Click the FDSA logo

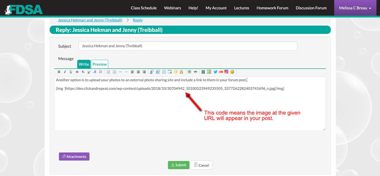pyautogui.click(x=23, y=9)
